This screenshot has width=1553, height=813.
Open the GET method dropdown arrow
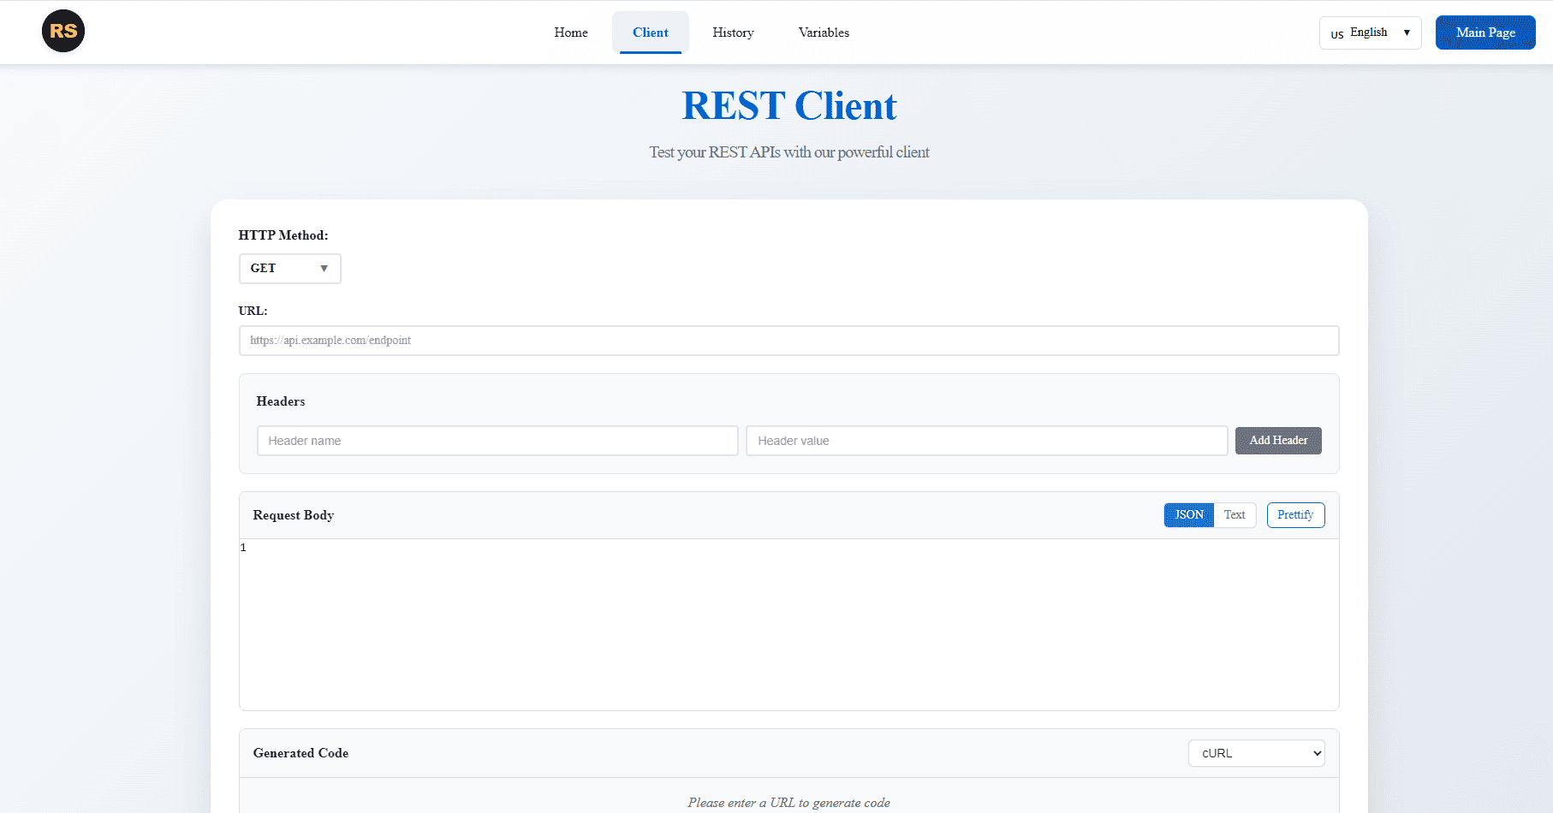pyautogui.click(x=324, y=268)
